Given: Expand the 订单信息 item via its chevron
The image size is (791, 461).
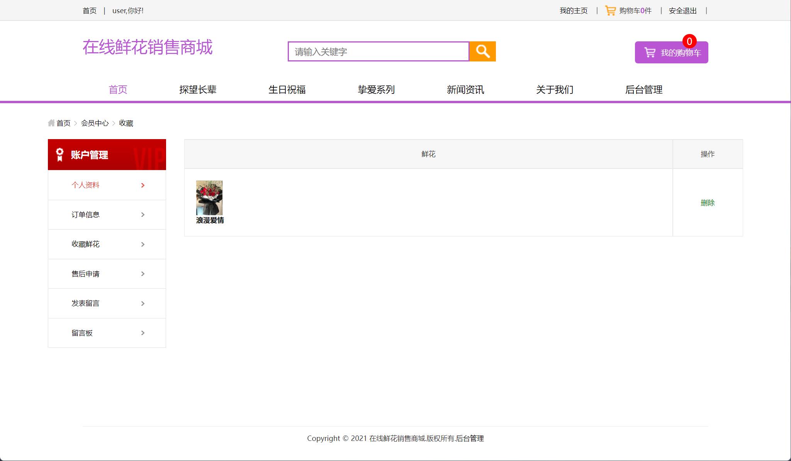Looking at the screenshot, I should pos(143,214).
